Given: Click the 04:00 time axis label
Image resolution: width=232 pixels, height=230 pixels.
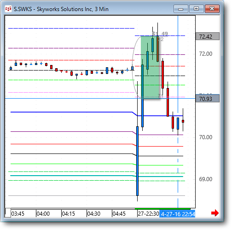Looking at the screenshot, I should point(43,214).
